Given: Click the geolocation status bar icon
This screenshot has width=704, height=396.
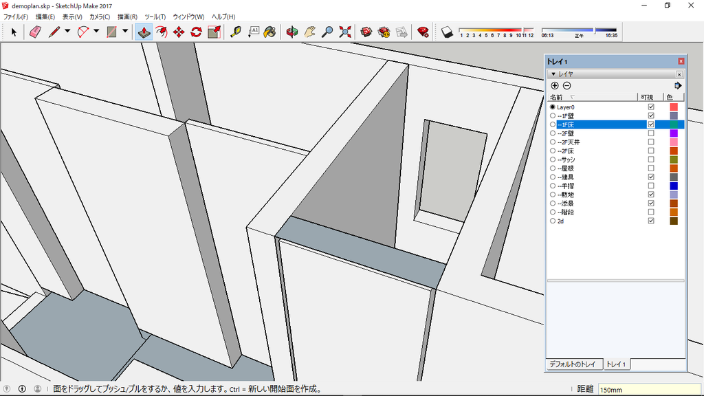Looking at the screenshot, I should pos(7,389).
